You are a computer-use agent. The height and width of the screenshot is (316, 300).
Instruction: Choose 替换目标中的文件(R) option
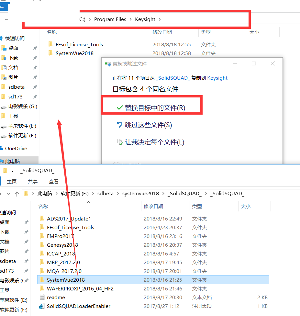point(155,108)
